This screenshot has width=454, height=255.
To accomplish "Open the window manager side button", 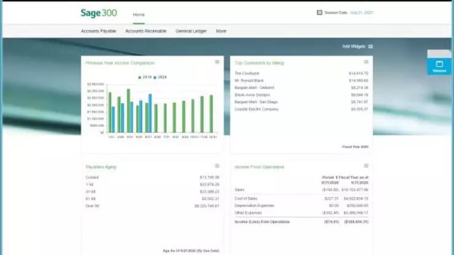I will coord(439,66).
